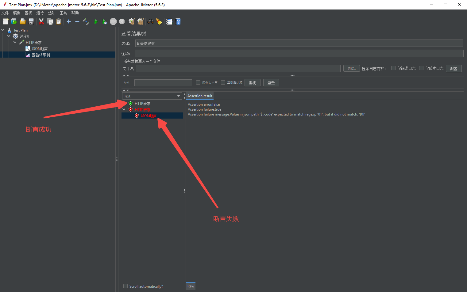The height and width of the screenshot is (292, 467).
Task: Click the 文件名 filename input field
Action: pos(238,68)
